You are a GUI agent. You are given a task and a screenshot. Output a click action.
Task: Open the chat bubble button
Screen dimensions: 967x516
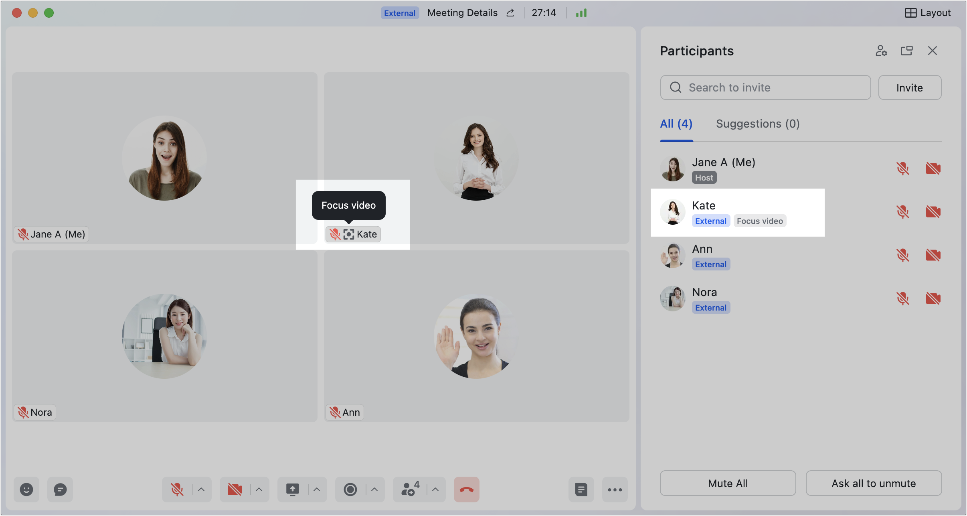point(60,490)
